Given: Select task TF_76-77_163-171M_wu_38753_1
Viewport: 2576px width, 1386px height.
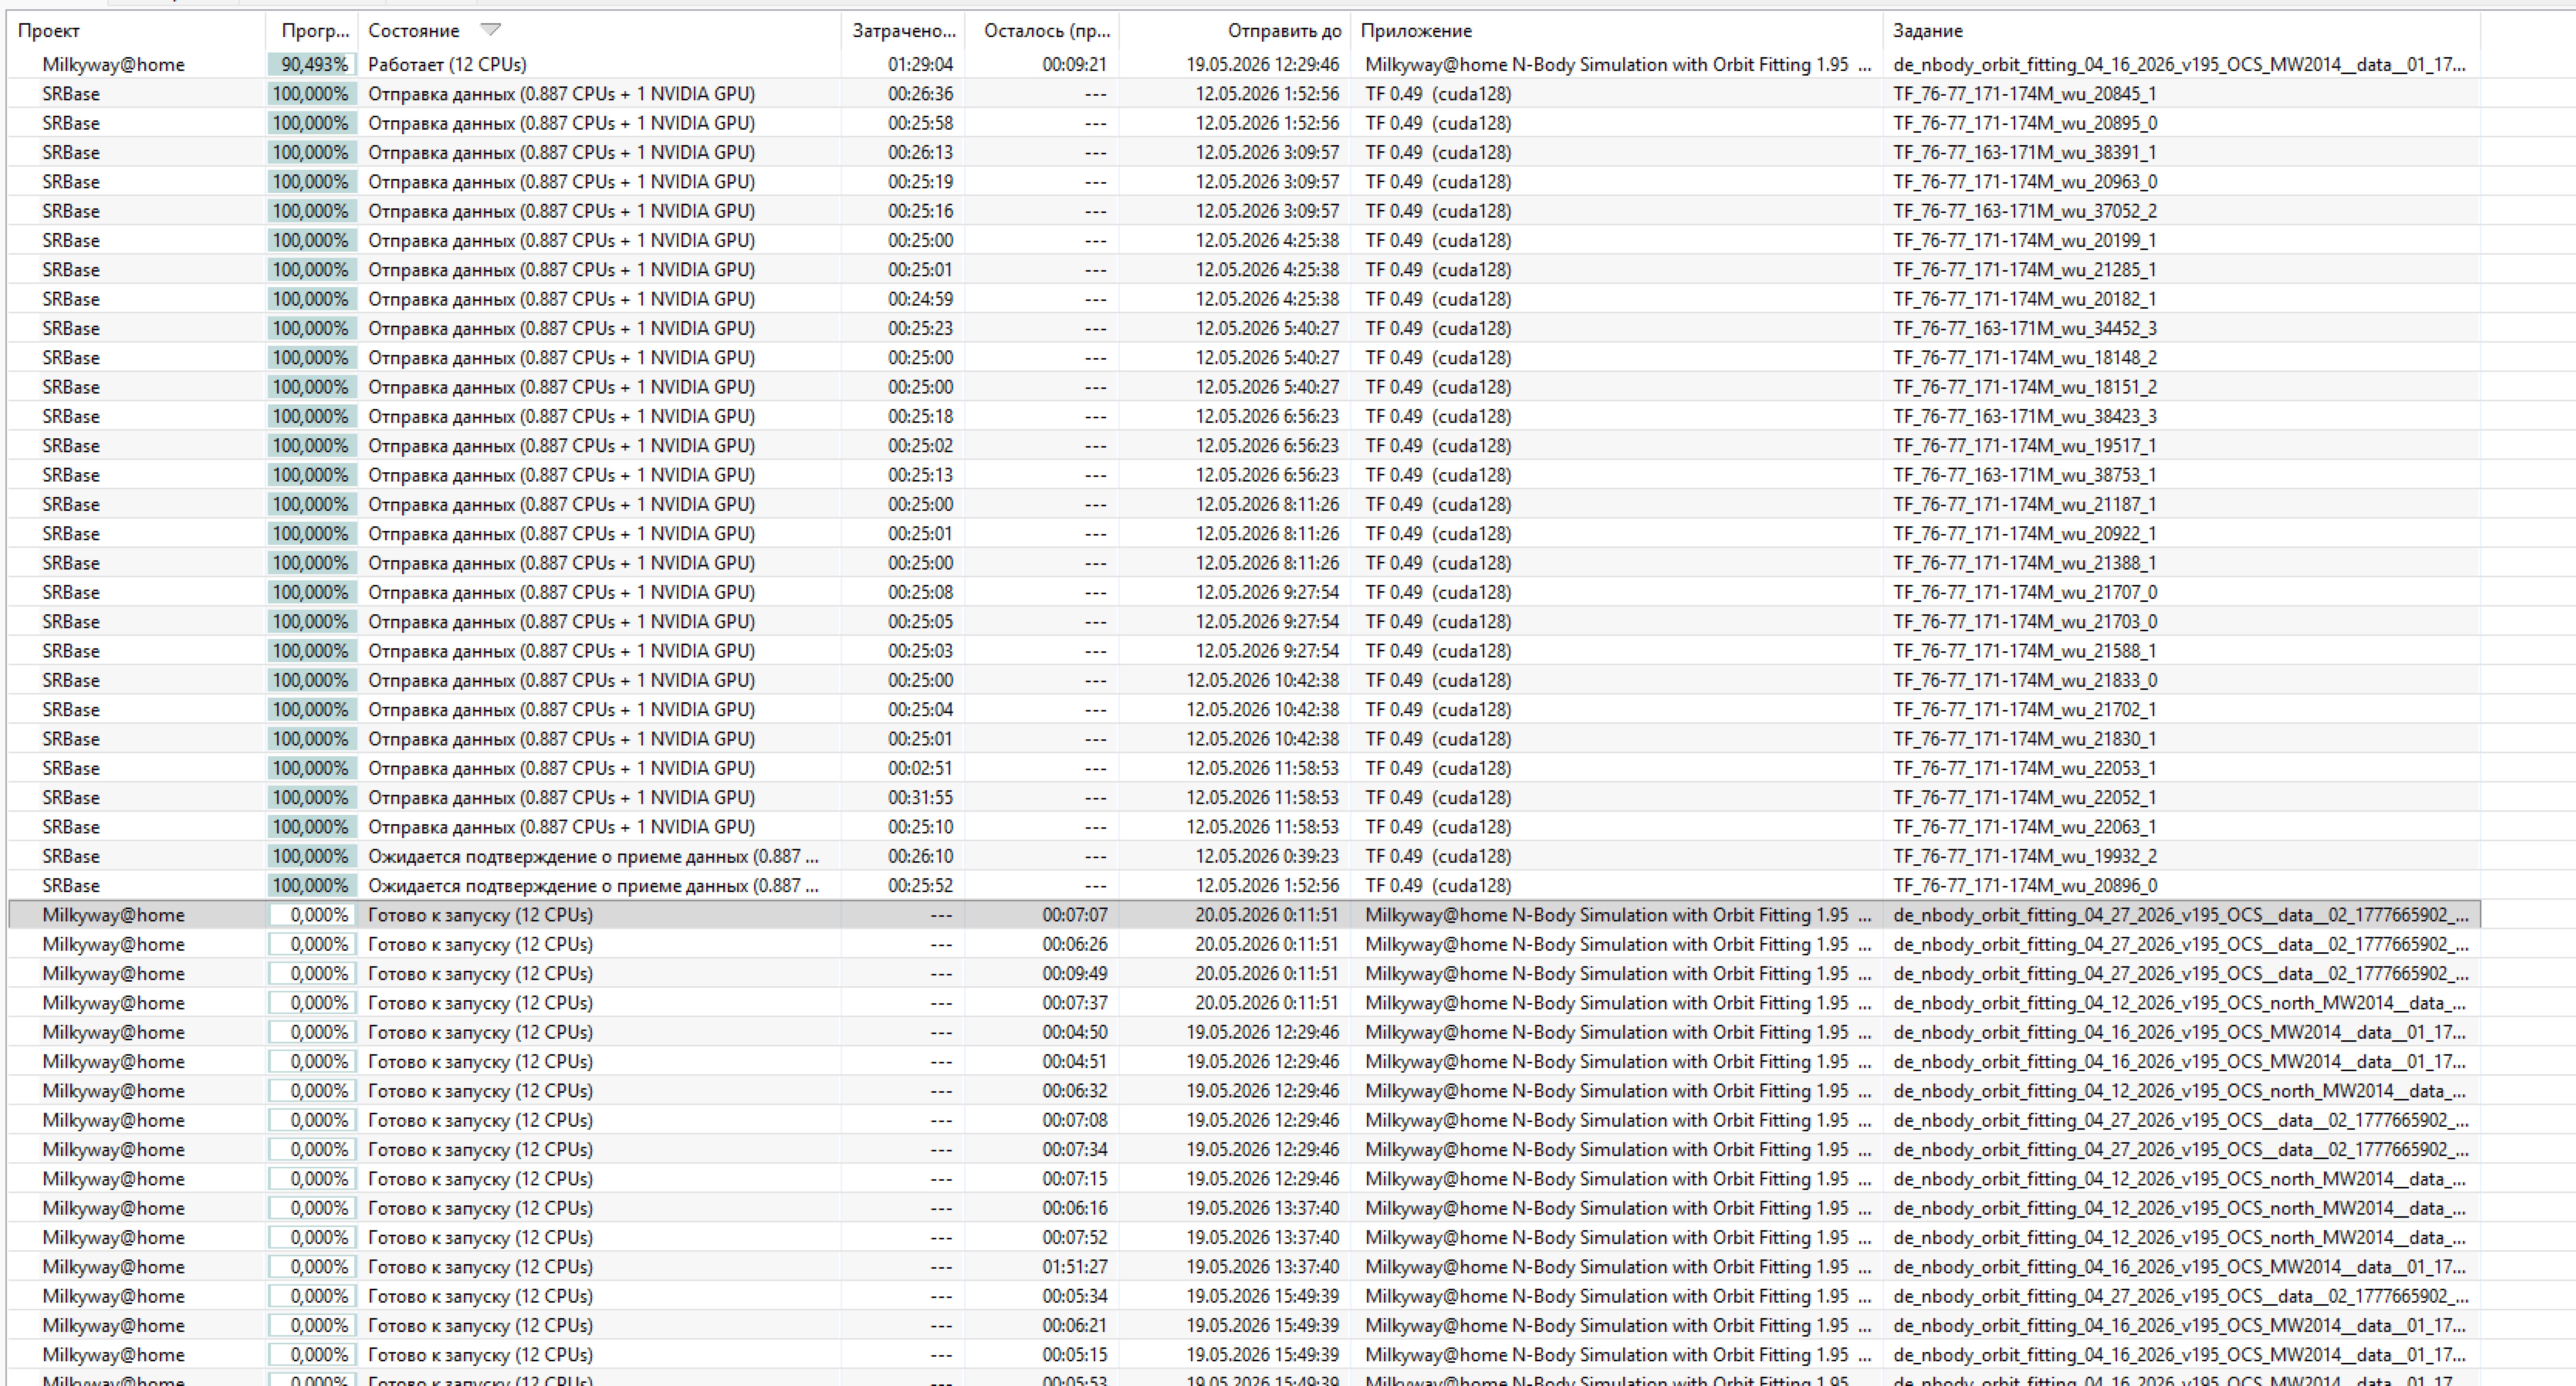Looking at the screenshot, I should click(2024, 475).
